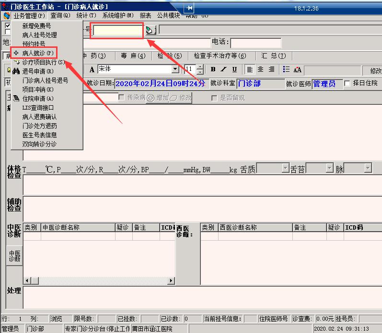Click the 增加 plus-circle icon
This screenshot has height=333, width=382.
point(150,98)
